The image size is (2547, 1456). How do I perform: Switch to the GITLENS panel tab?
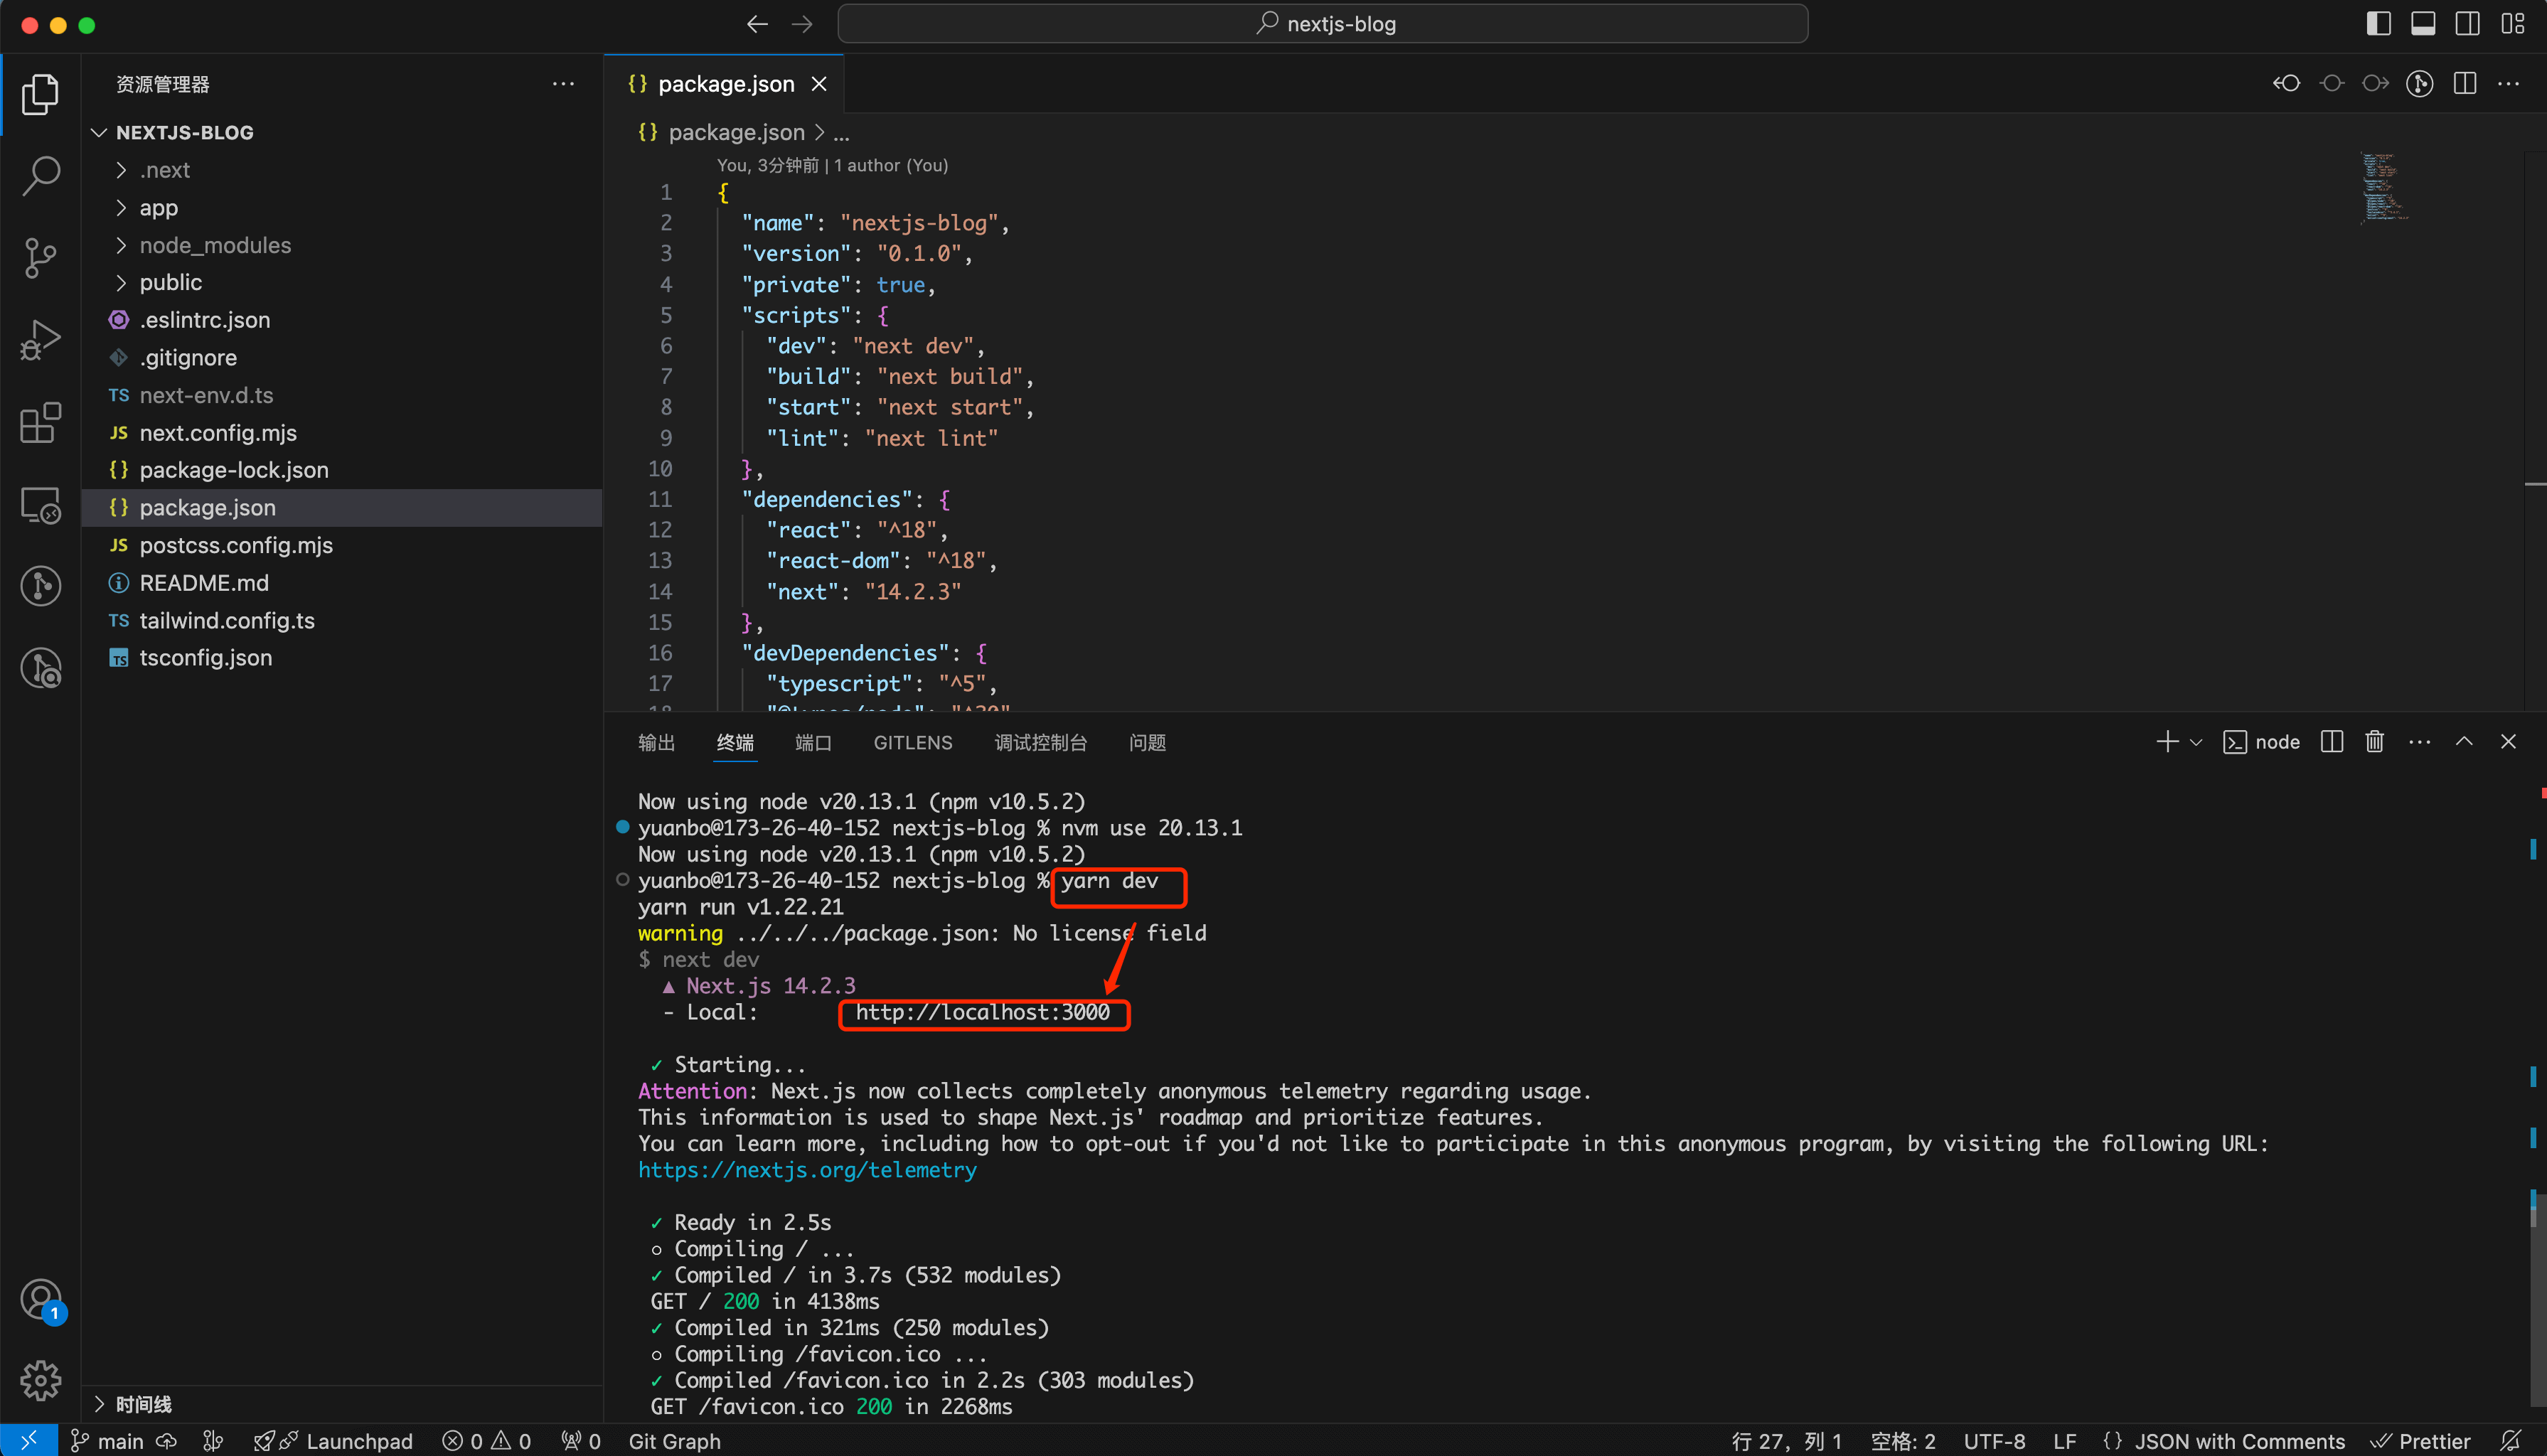(912, 742)
